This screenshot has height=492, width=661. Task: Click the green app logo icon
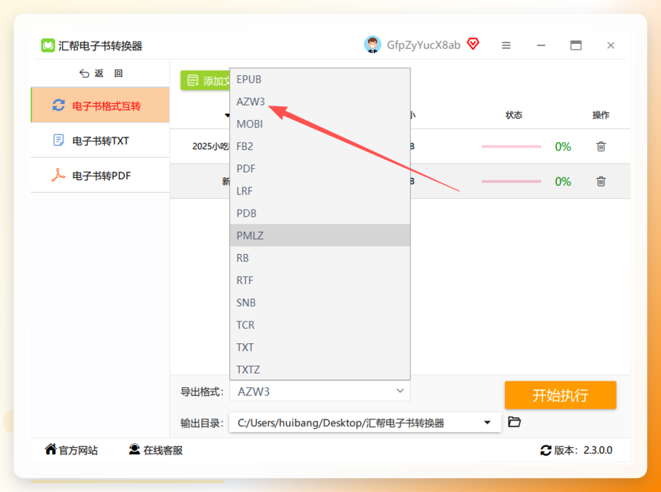[47, 45]
